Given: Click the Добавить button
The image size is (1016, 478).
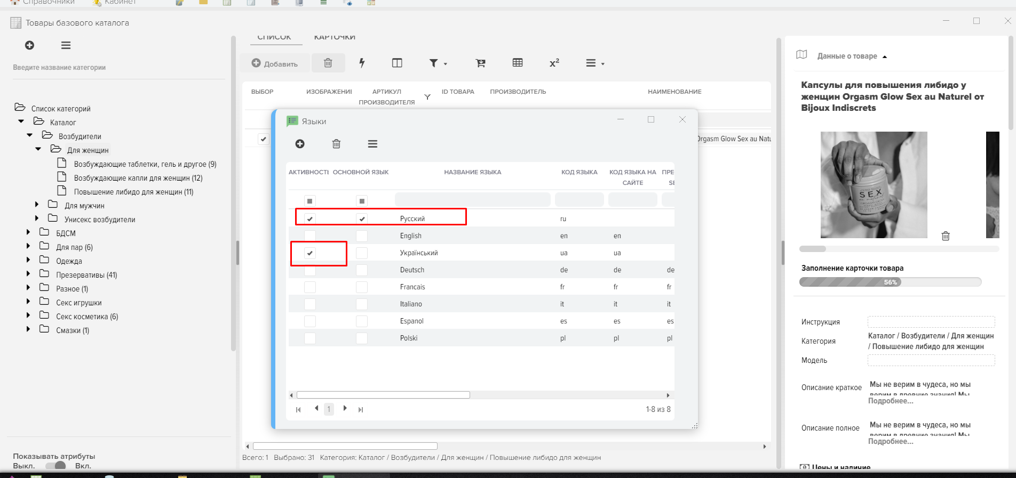Looking at the screenshot, I should 274,63.
